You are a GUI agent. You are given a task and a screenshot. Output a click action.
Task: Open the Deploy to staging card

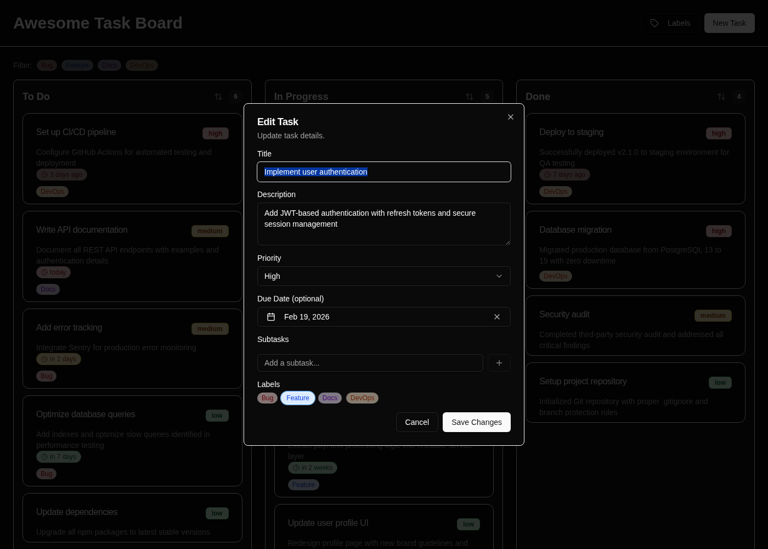click(635, 159)
